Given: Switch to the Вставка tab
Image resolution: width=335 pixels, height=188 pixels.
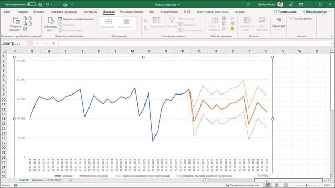Looking at the screenshot, I should click(39, 12).
